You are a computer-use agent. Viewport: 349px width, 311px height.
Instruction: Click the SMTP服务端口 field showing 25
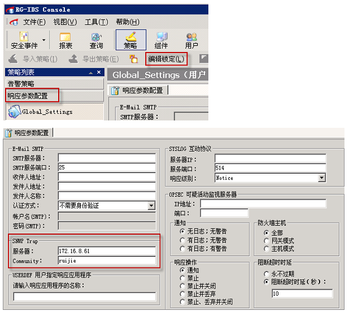[x=107, y=167]
